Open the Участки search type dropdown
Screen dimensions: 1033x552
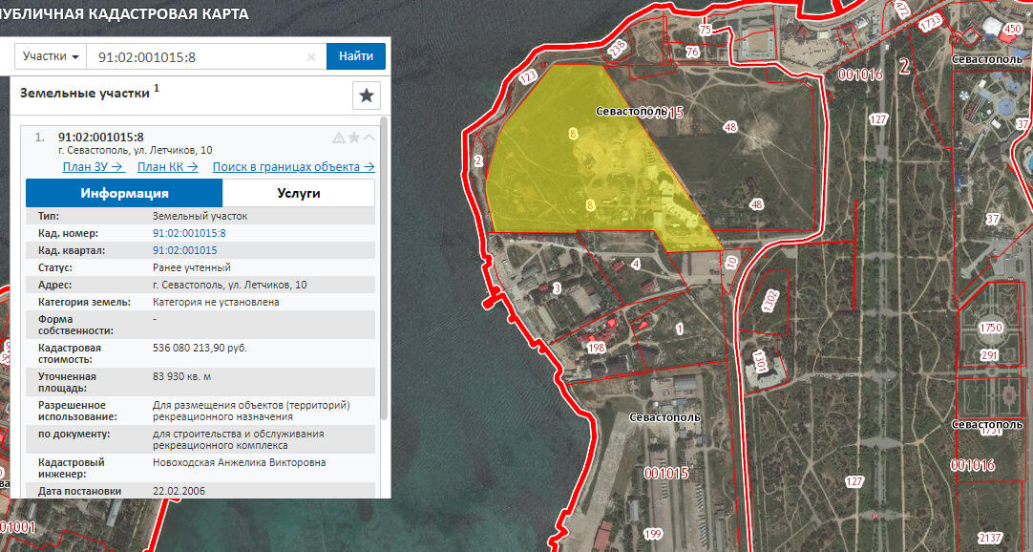point(51,56)
